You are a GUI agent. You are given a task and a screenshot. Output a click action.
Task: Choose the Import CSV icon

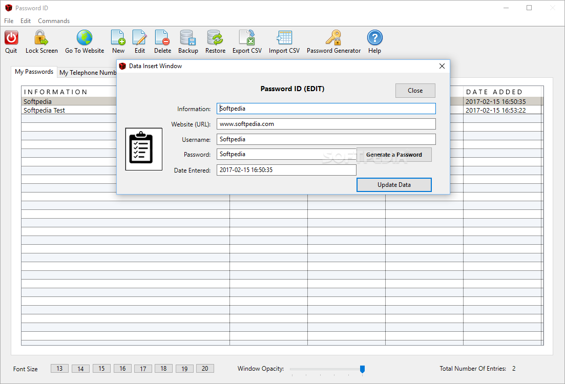click(284, 37)
